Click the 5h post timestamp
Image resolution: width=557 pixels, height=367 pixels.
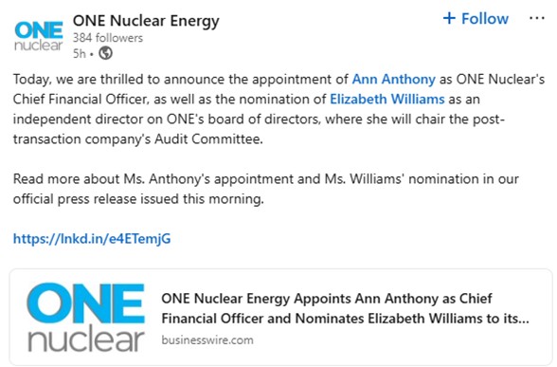tap(80, 54)
